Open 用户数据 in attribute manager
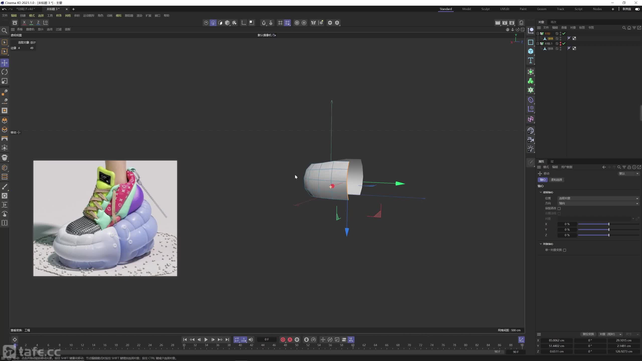The width and height of the screenshot is (642, 361). [x=567, y=167]
